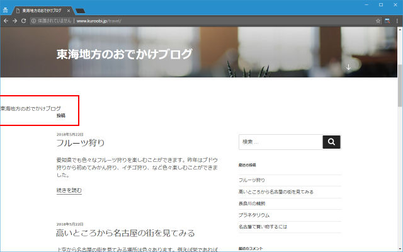Screen dimensions: 403x252
Task: Close the 東海地方のおでかけブログ tab
Action: coord(70,11)
